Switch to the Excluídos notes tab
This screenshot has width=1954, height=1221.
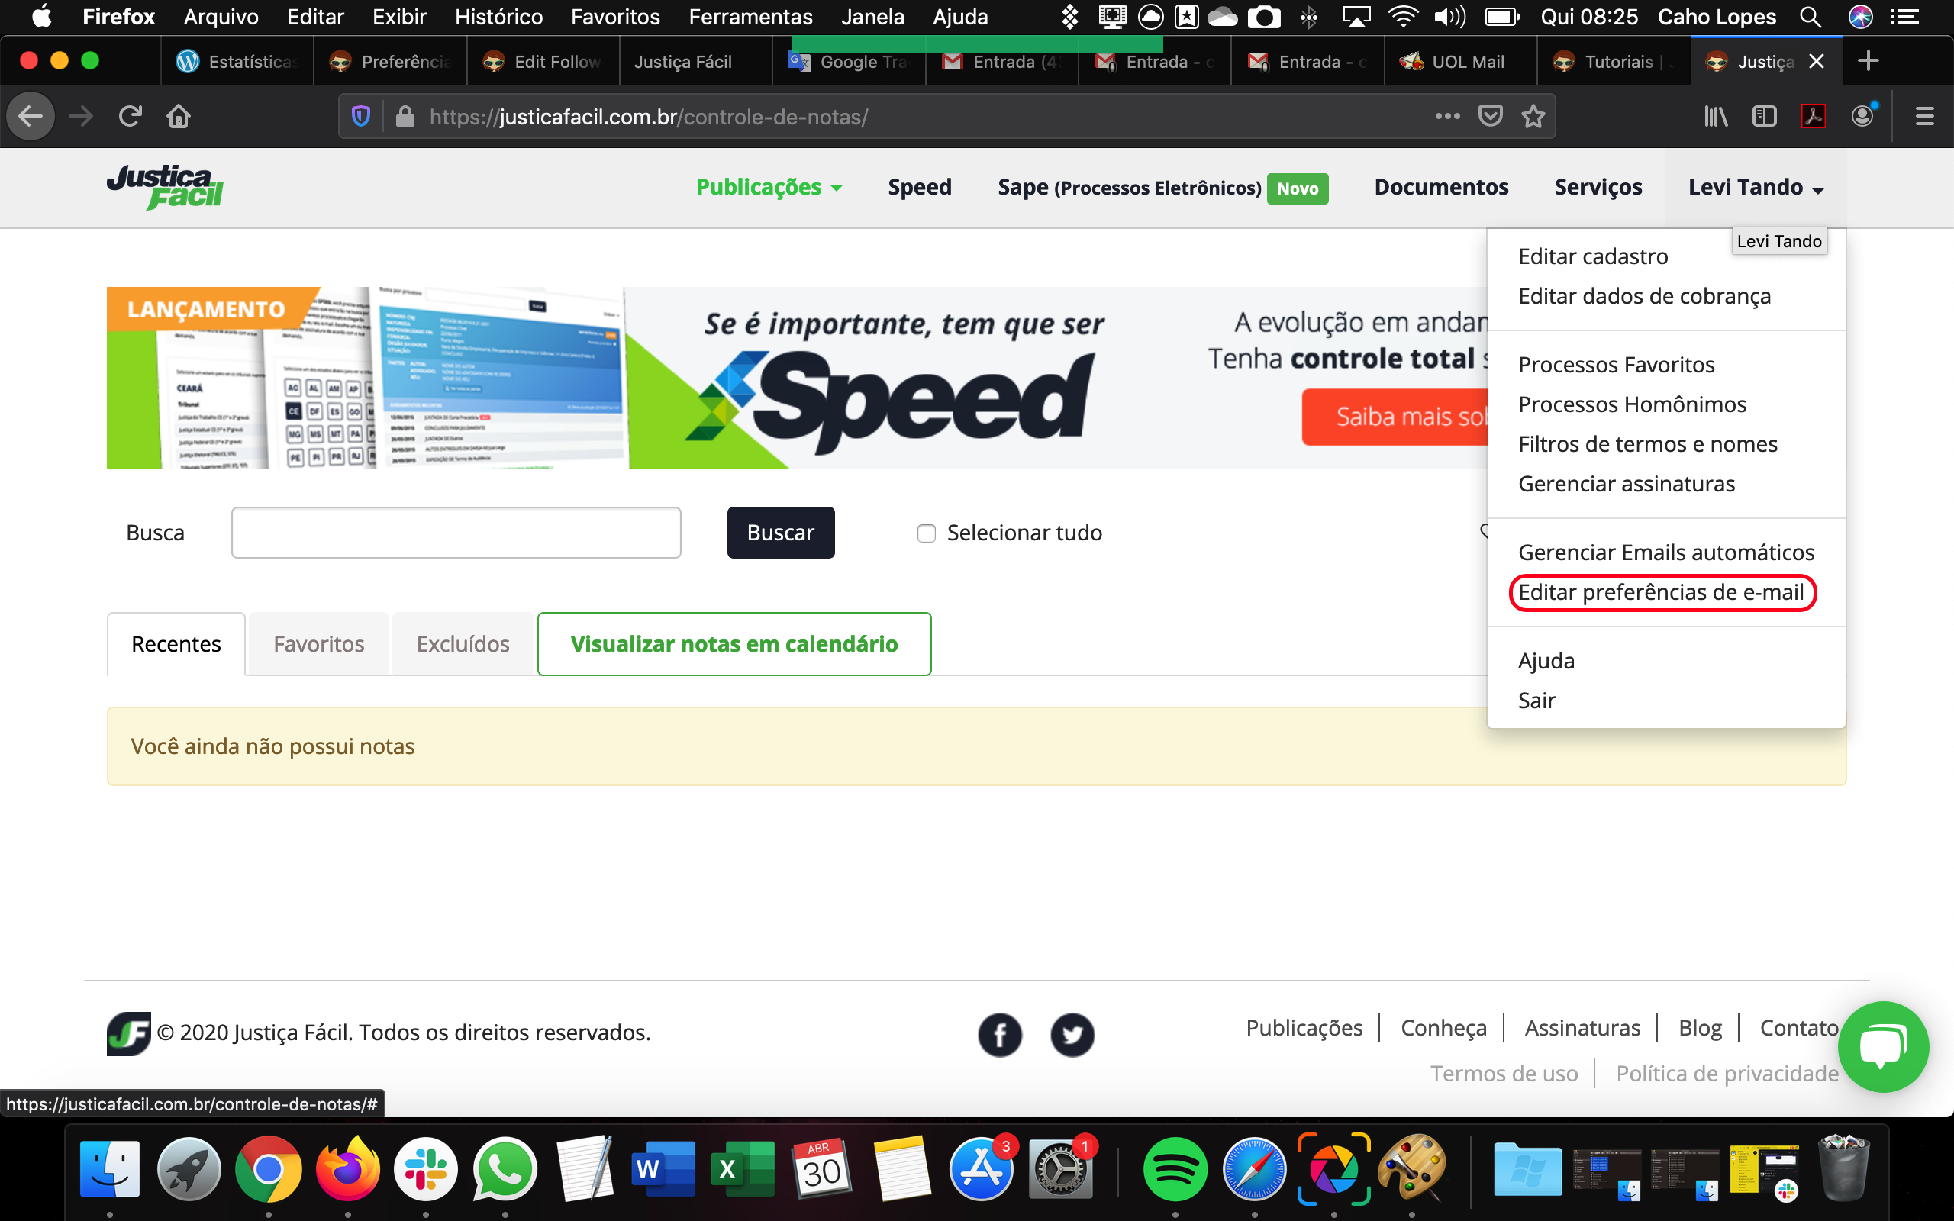[463, 643]
